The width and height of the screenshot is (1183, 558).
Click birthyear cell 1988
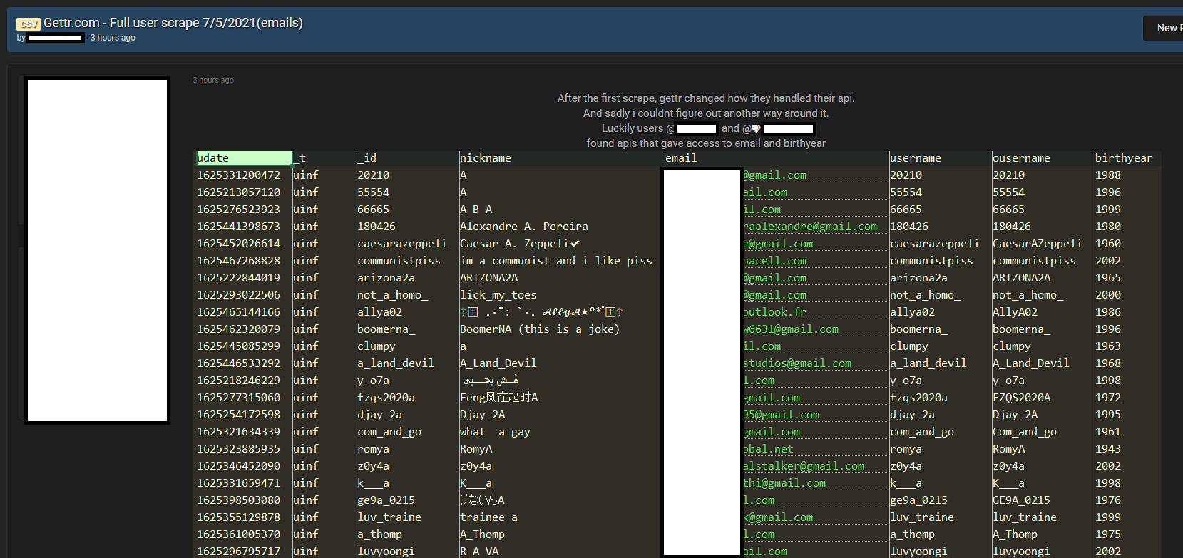coord(1108,175)
